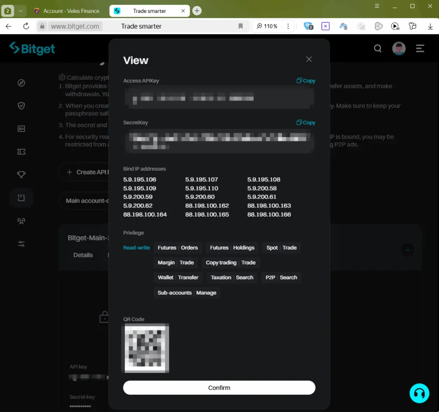Image resolution: width=439 pixels, height=412 pixels.
Task: Select the highlighted API management icon
Action: point(21,198)
